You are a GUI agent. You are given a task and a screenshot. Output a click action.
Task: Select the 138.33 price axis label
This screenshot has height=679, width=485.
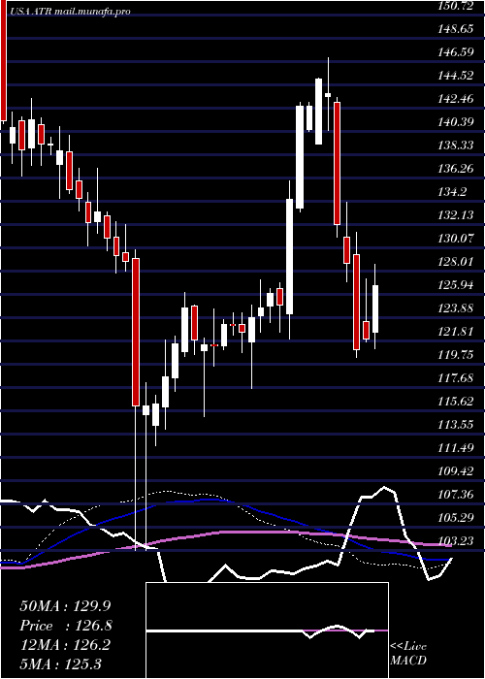456,145
